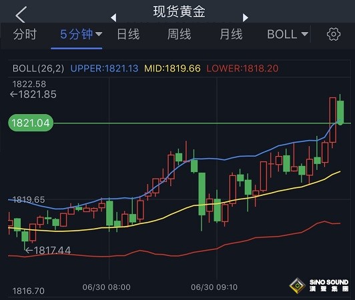355x300 pixels.
Task: Switch to 月线 tab
Action: click(231, 35)
